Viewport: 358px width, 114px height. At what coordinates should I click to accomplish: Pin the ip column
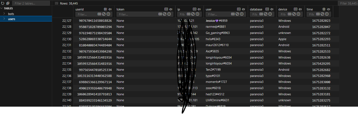pyautogui.click(x=199, y=9)
